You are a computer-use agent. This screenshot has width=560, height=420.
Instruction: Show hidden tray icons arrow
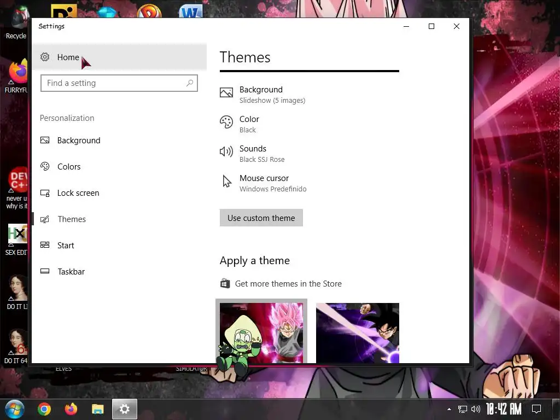[450, 409]
